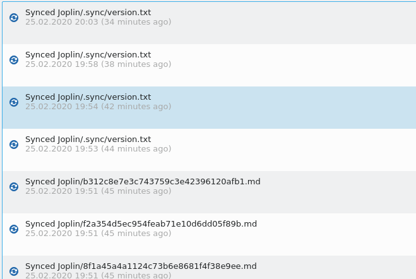The width and height of the screenshot is (416, 279).
Task: Click the sync icon in the highlighted 19:54 row
Action: coord(14,102)
